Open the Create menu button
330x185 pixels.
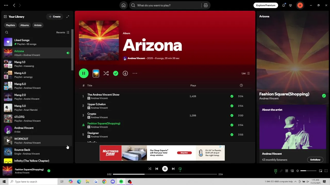pyautogui.click(x=55, y=17)
